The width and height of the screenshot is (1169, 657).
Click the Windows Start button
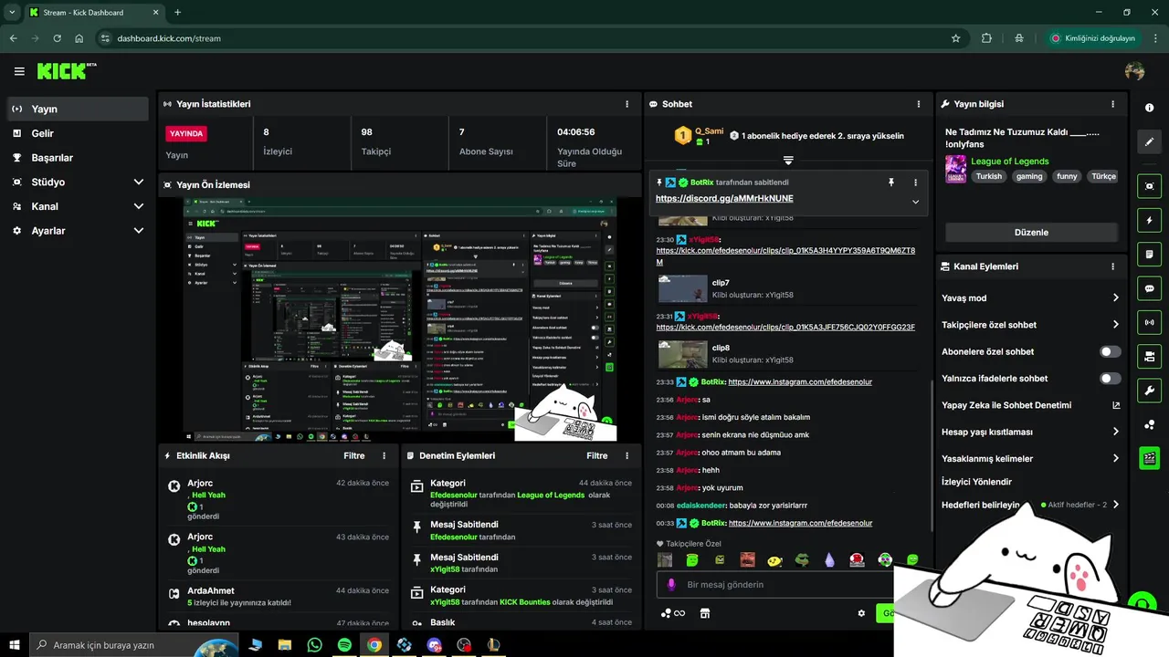[14, 644]
